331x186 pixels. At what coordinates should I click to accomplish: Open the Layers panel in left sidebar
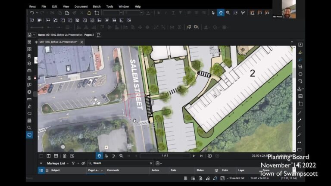29,63
